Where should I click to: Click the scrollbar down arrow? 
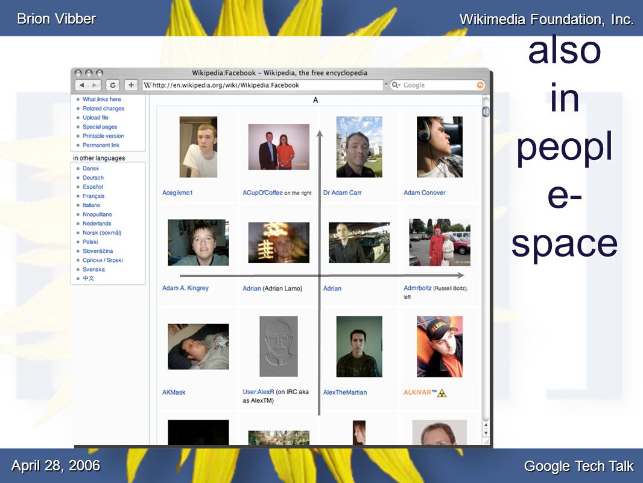pyautogui.click(x=486, y=433)
